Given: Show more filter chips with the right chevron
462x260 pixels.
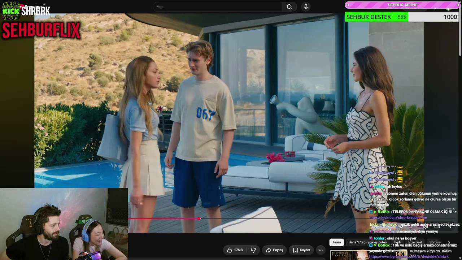Looking at the screenshot, I should 449,243.
